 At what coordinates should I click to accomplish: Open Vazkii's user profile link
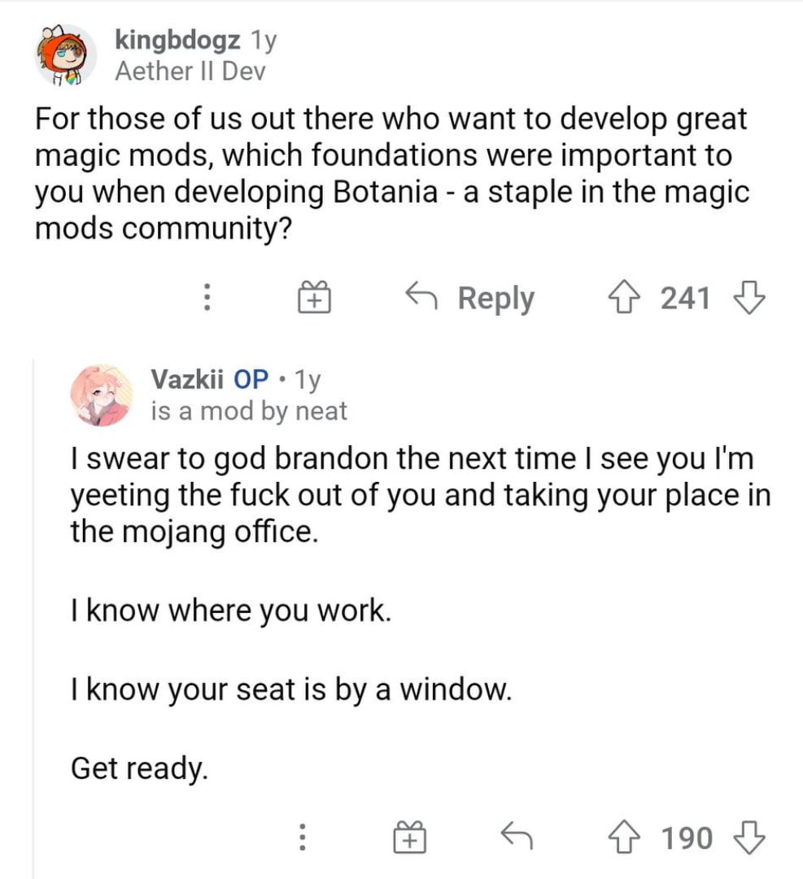coord(186,379)
